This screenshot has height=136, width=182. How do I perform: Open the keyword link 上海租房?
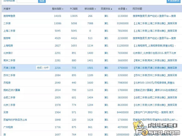pyautogui.click(x=8, y=46)
